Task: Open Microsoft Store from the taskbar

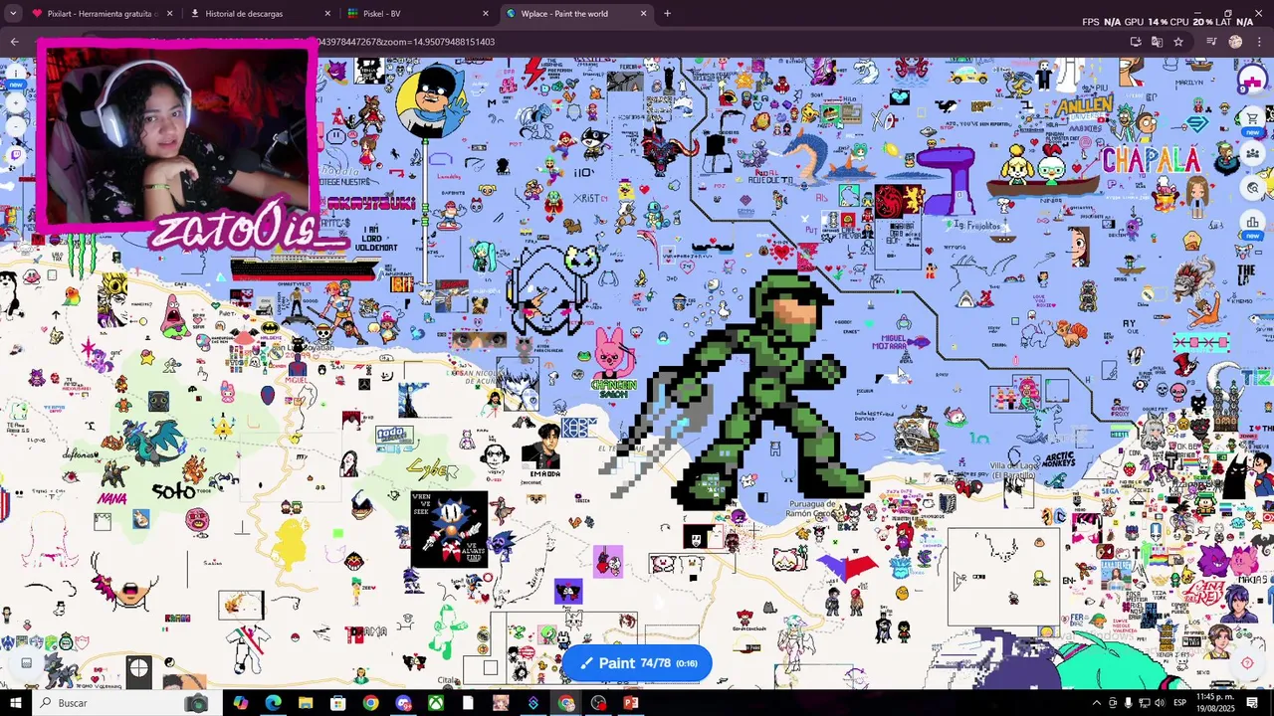Action: pyautogui.click(x=338, y=703)
